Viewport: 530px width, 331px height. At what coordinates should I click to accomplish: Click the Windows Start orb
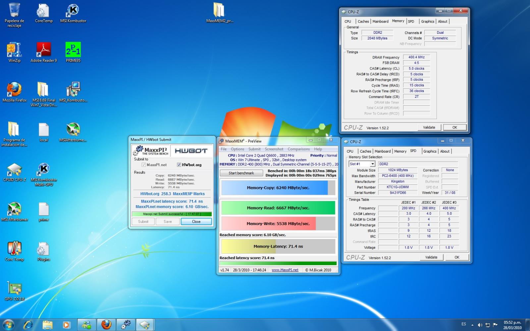9,325
